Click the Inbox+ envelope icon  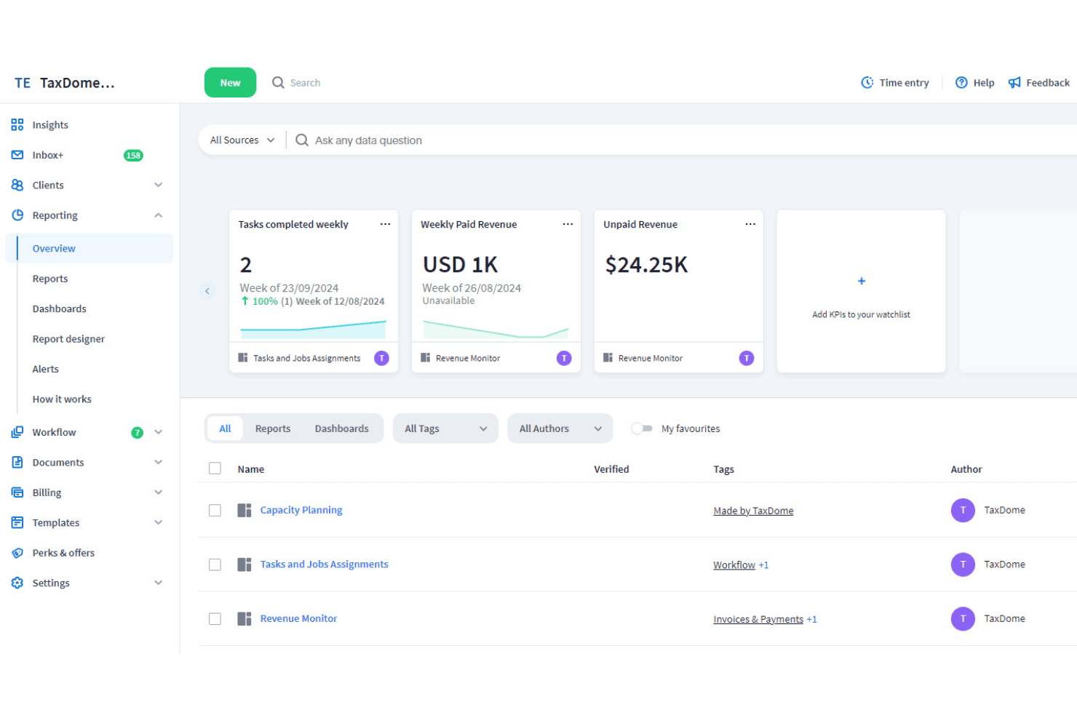point(17,155)
